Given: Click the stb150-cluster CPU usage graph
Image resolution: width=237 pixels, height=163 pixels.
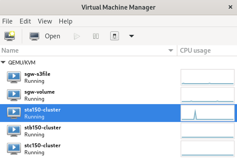Looking at the screenshot, I should point(207,131).
